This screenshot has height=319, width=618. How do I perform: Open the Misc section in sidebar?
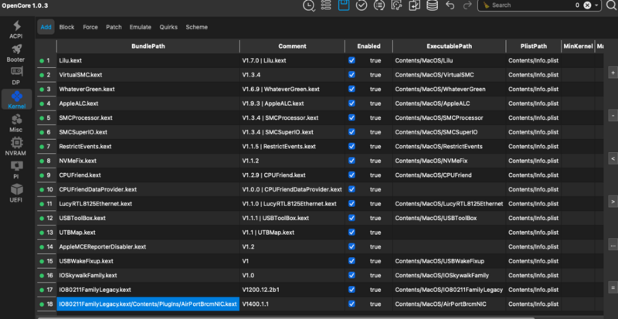click(16, 123)
